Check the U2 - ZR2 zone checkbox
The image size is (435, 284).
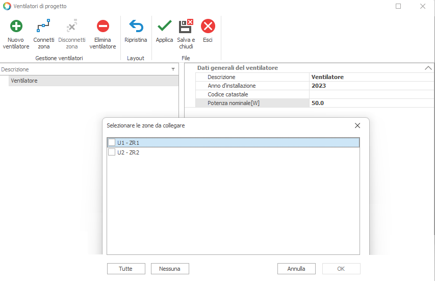[x=112, y=152]
